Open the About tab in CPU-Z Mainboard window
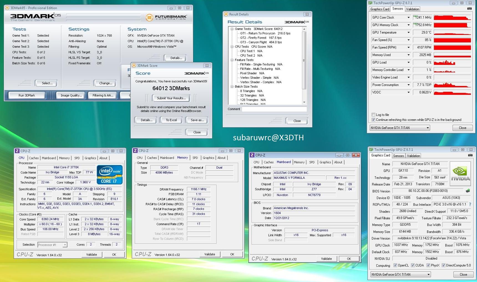The image size is (477, 282). pos(338,162)
